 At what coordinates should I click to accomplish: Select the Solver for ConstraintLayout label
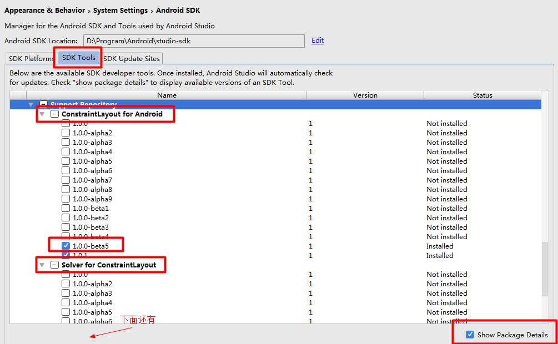click(x=109, y=265)
